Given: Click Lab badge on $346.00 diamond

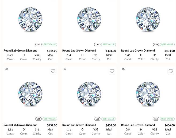Looking at the screenshot, I should pos(38,44).
